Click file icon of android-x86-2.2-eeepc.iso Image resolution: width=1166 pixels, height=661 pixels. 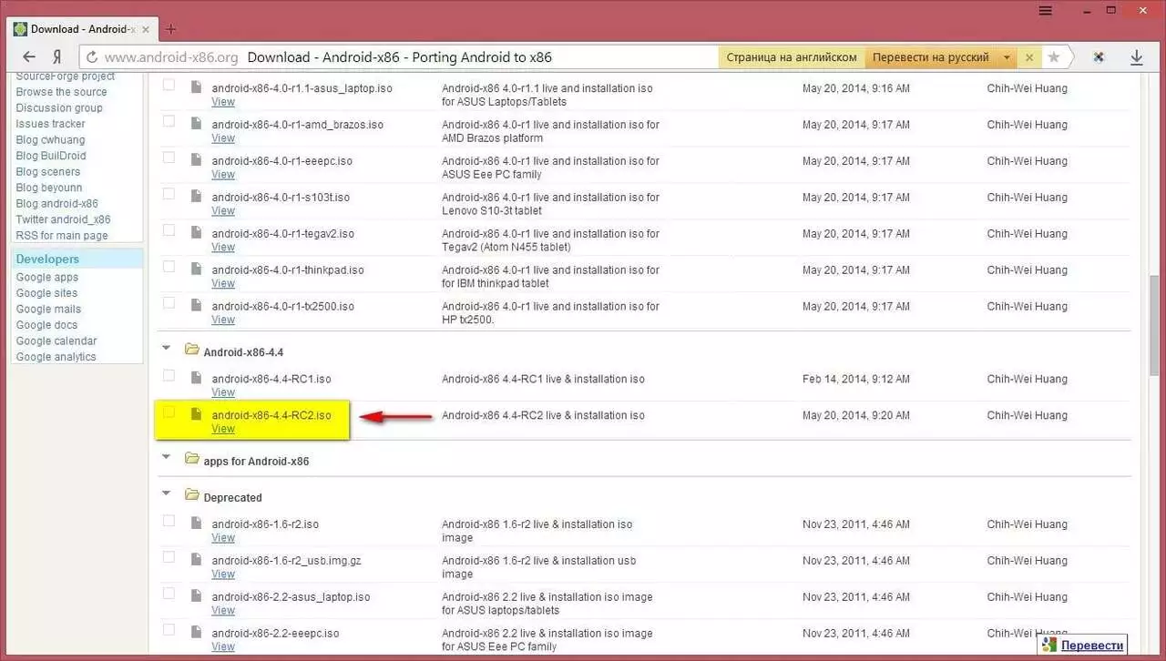[196, 632]
